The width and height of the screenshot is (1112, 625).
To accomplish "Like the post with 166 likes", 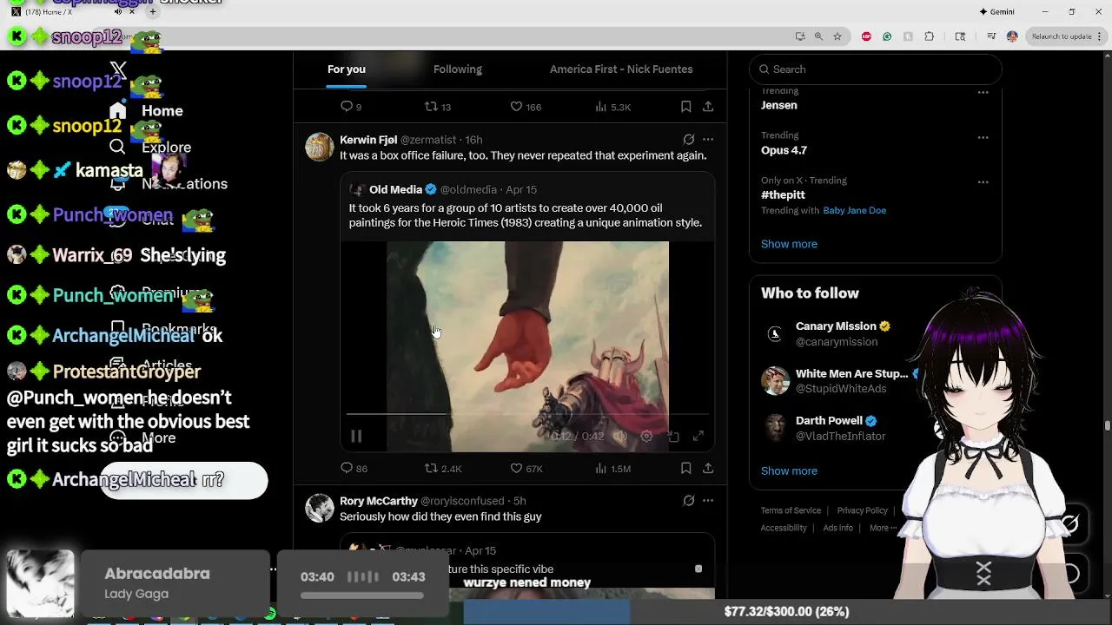I will tap(525, 107).
